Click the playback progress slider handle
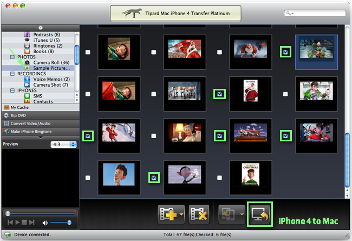Screen dimensions: 352x241 point(8,213)
